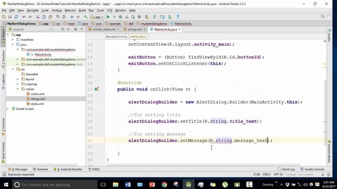
Task: Click scroll from source target icon
Action: tap(63, 29)
